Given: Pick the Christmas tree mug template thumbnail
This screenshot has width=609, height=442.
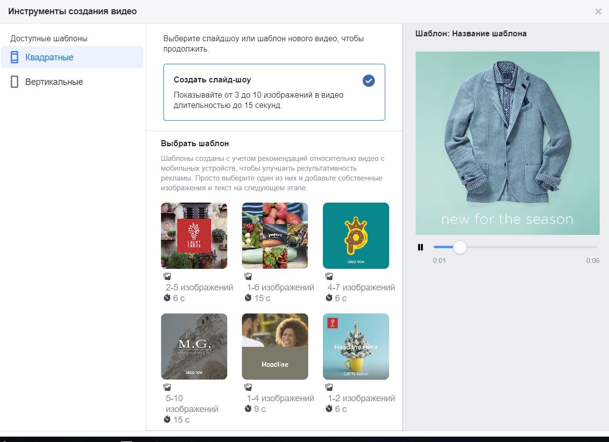Looking at the screenshot, I should pyautogui.click(x=356, y=346).
